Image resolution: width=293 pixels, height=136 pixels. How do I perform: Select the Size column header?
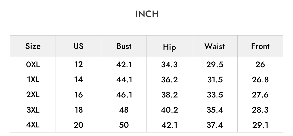(33, 46)
